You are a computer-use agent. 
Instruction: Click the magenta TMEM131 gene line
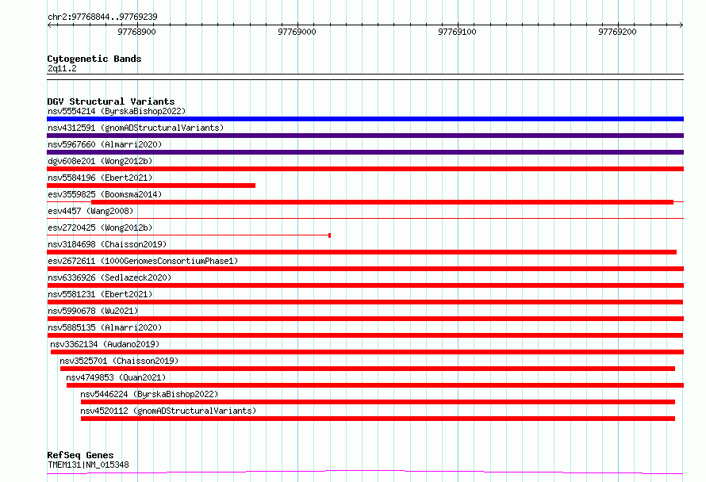tap(365, 472)
